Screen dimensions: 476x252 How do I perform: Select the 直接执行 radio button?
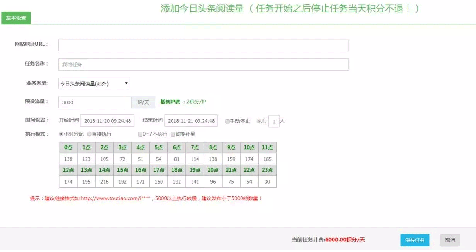pyautogui.click(x=89, y=134)
